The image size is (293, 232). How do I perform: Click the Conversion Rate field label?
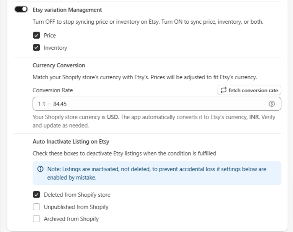click(x=53, y=90)
